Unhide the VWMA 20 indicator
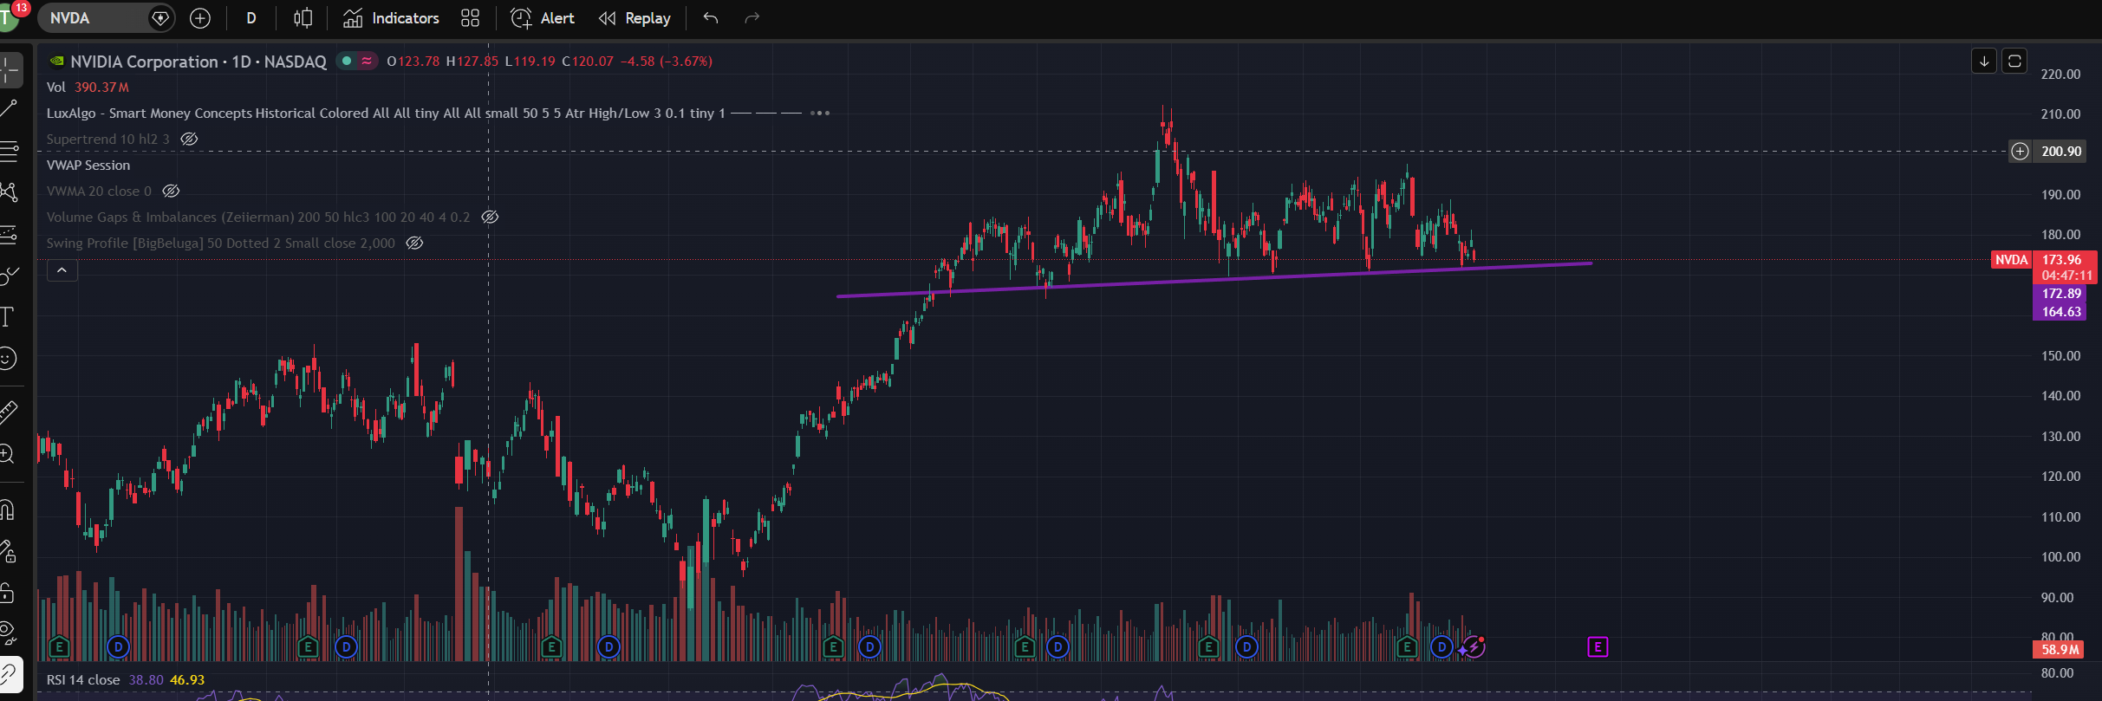The image size is (2102, 701). [171, 191]
